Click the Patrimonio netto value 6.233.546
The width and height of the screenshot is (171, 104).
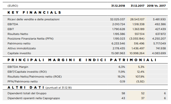tap(119, 43)
